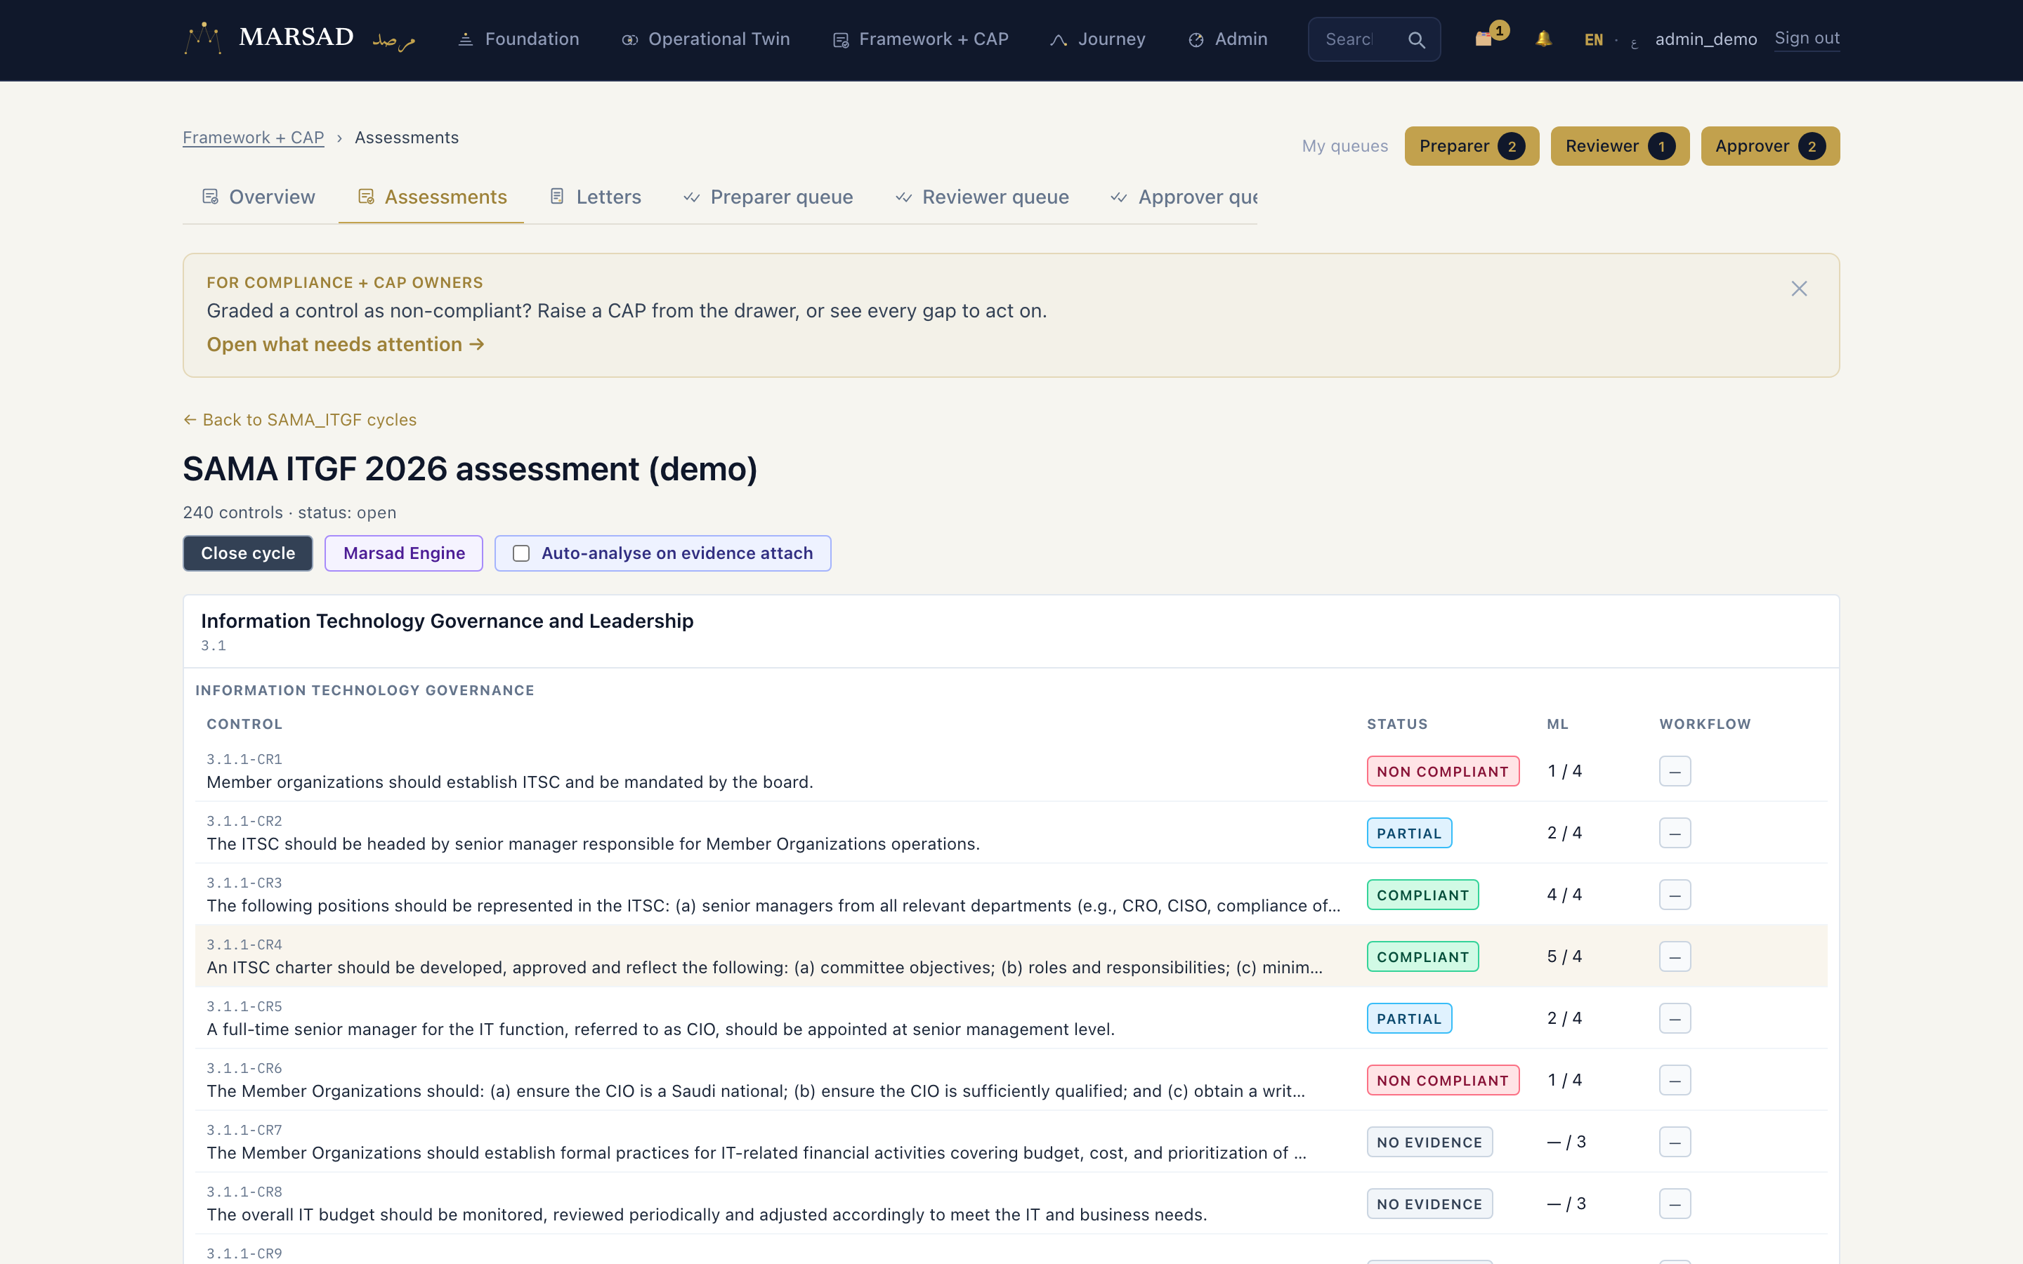Open workflow button for 3.1.1-CR3 row
The width and height of the screenshot is (2023, 1264).
pyautogui.click(x=1675, y=895)
